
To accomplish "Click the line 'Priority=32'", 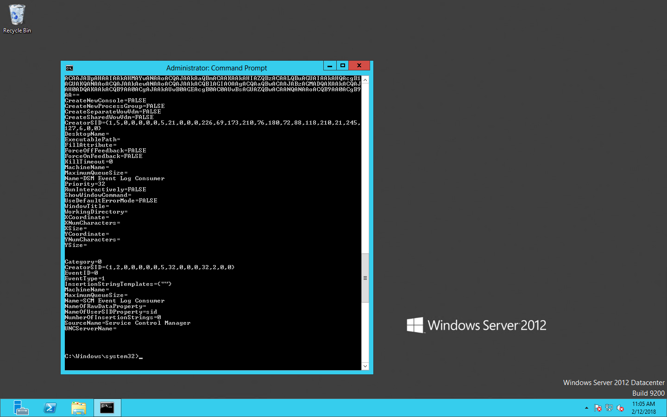I will pyautogui.click(x=85, y=184).
